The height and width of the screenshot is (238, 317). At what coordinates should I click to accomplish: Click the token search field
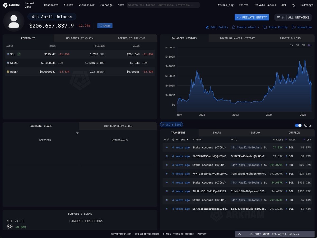(163, 5)
